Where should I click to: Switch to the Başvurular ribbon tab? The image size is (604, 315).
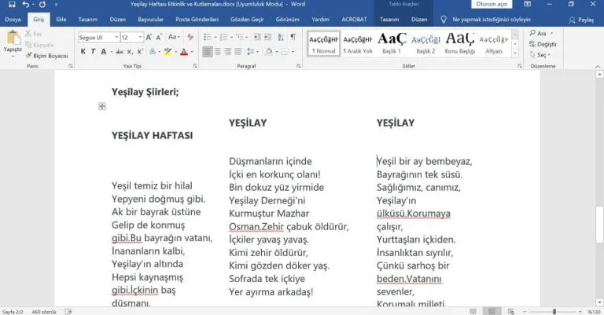[151, 19]
